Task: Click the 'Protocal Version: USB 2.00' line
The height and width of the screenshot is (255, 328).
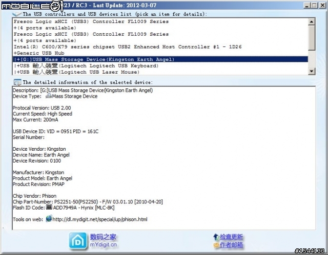Action: [x=42, y=108]
